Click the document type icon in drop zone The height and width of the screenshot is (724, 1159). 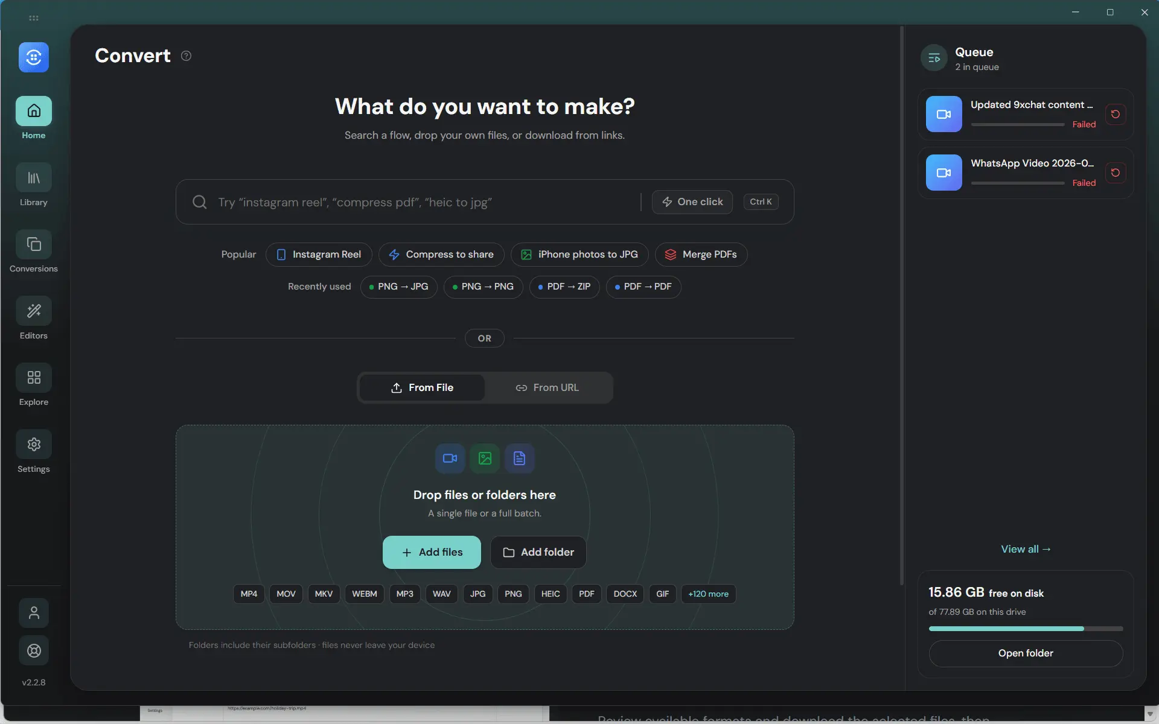pyautogui.click(x=520, y=459)
